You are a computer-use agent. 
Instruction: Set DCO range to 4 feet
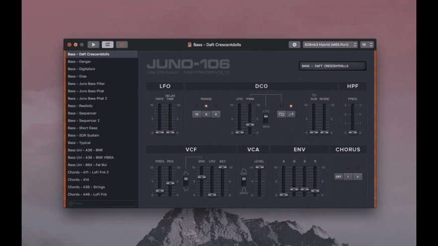215,114
